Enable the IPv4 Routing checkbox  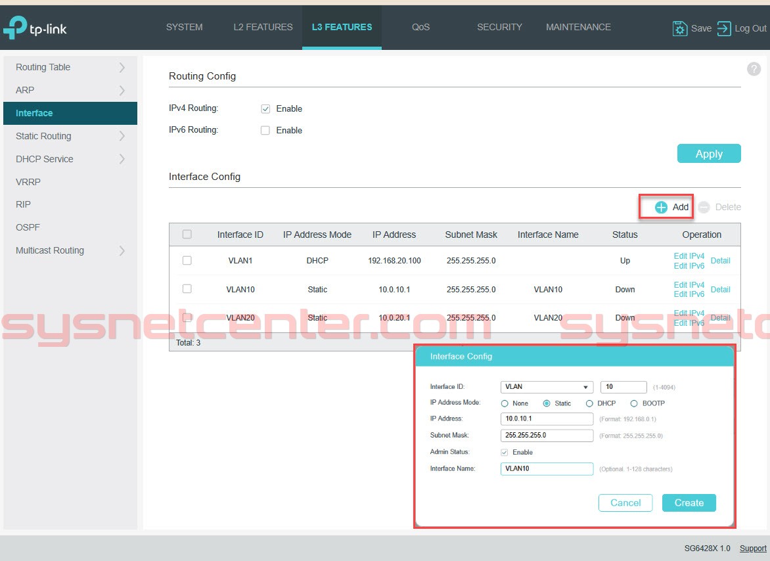(x=265, y=108)
